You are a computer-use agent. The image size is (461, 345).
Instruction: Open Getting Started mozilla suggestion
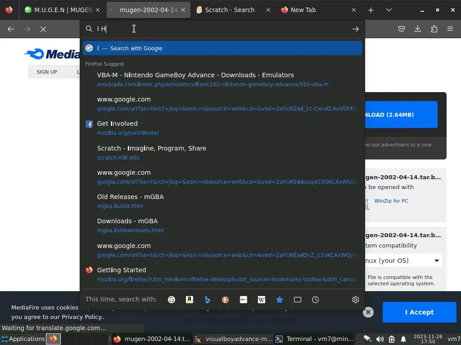[x=222, y=274]
